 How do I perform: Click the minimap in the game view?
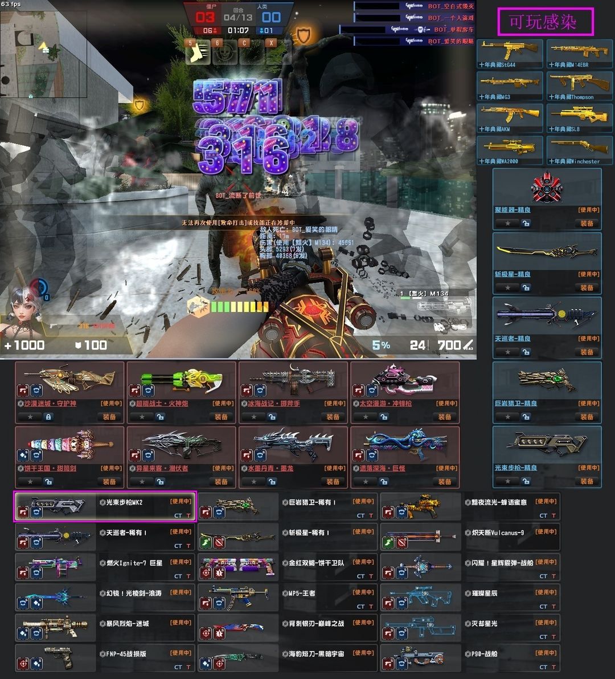click(x=43, y=54)
